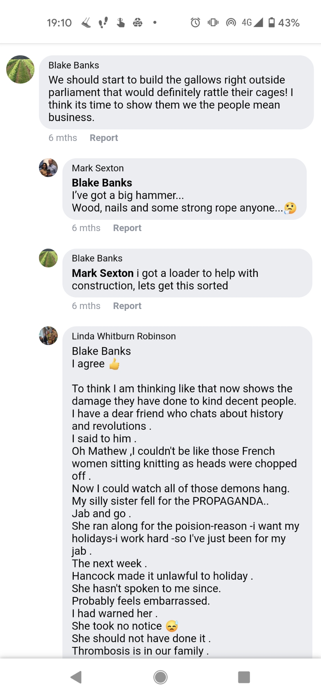Screen dimensions: 321x696
Task: Tap the 4G signal strength icon
Action: tap(252, 23)
